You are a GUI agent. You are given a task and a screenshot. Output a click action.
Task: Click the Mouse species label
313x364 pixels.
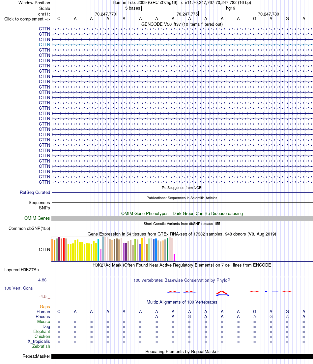tap(44, 321)
